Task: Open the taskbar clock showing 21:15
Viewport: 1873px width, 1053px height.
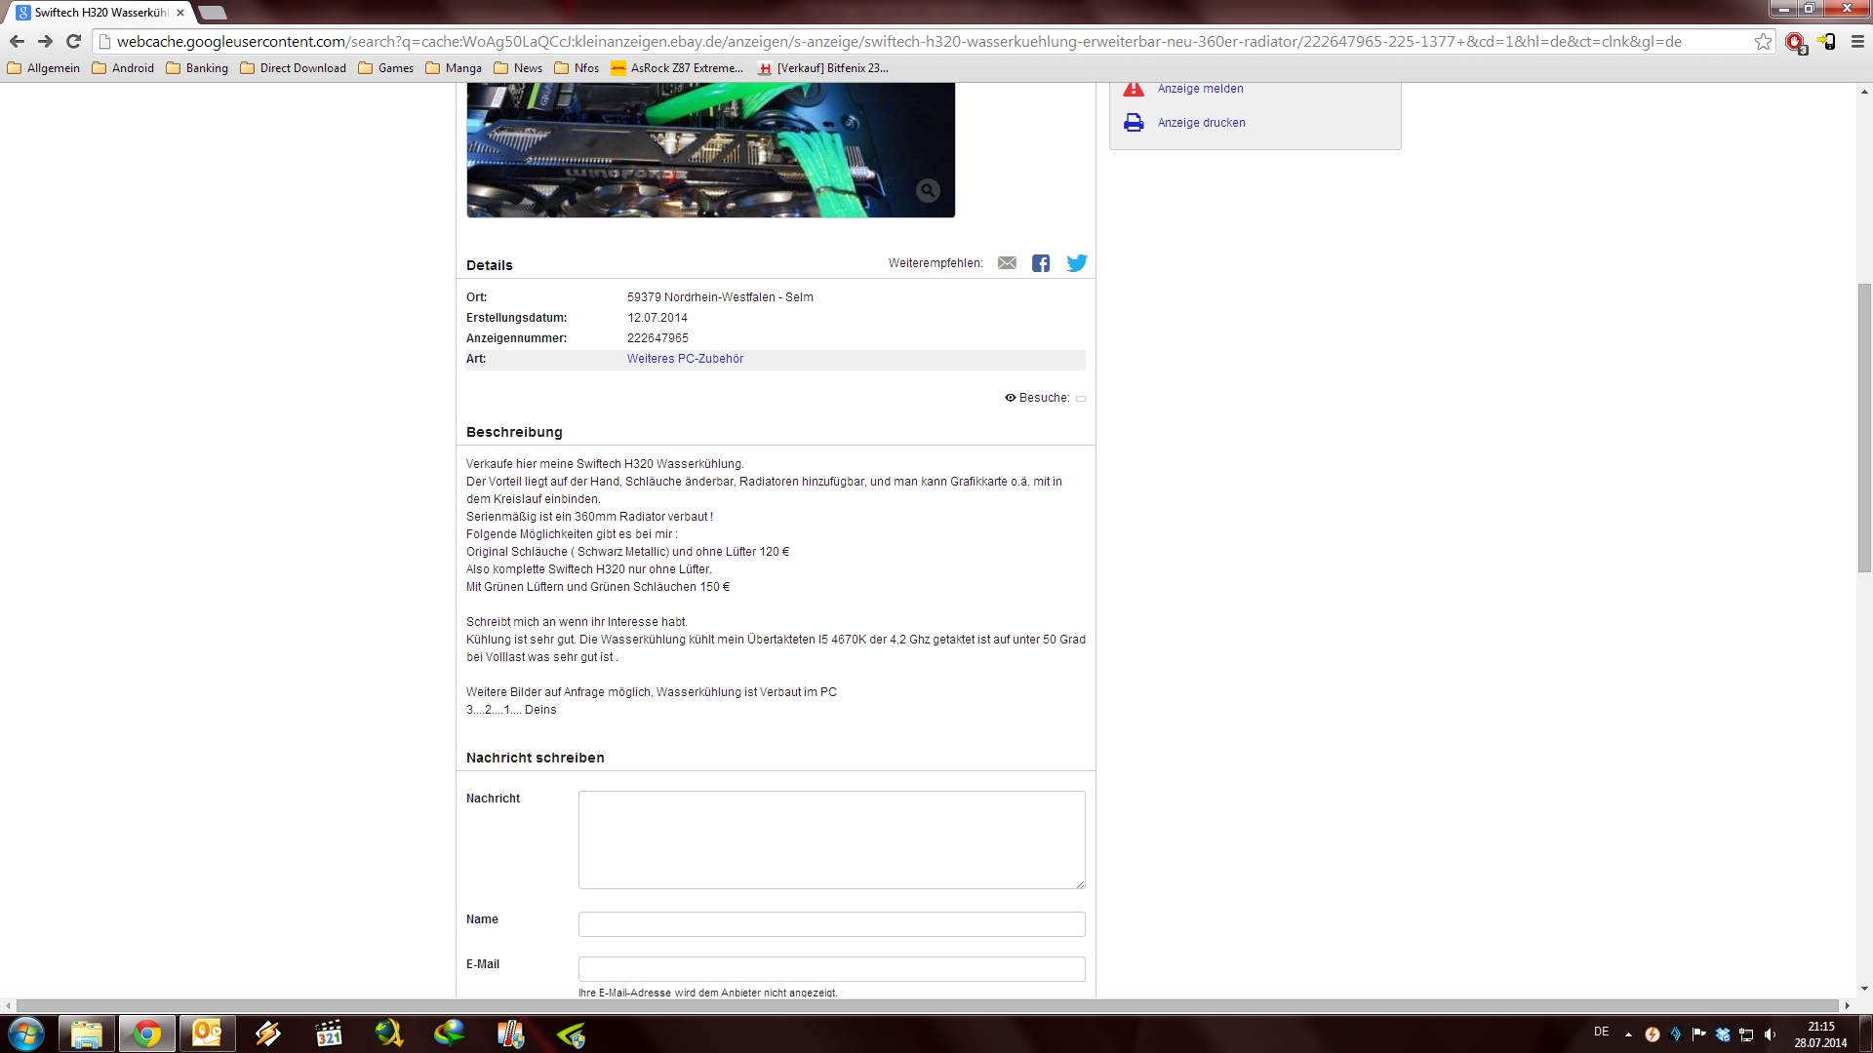Action: click(x=1820, y=1034)
